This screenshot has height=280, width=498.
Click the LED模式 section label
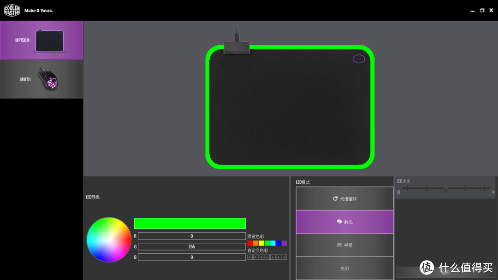[x=302, y=182]
